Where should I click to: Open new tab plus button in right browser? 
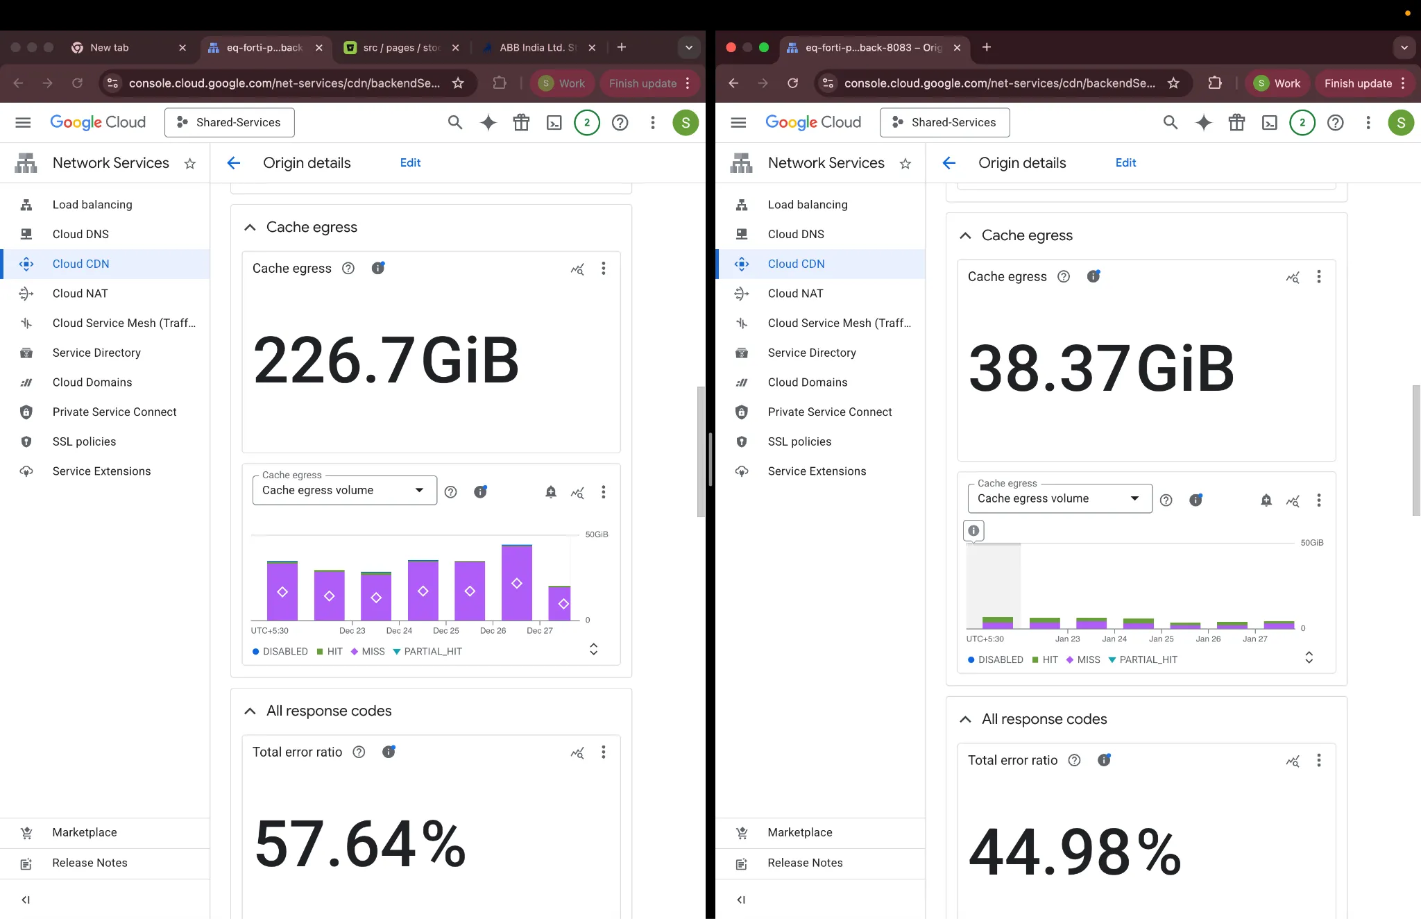click(987, 47)
